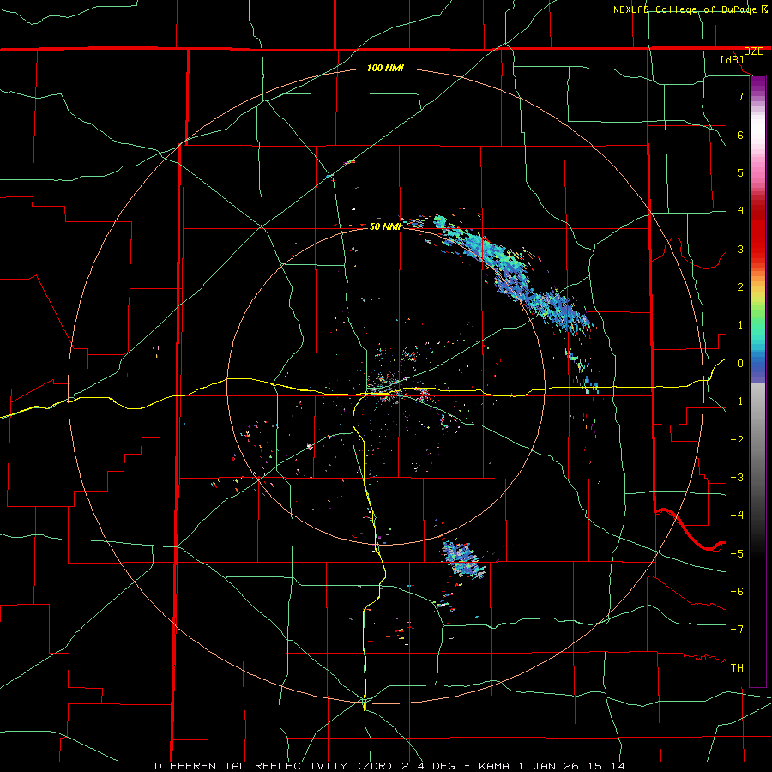772x772 pixels.
Task: Click the large northeast radar echo band
Action: [512, 275]
